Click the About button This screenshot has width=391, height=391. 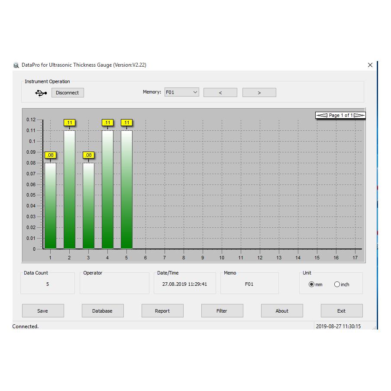click(282, 311)
